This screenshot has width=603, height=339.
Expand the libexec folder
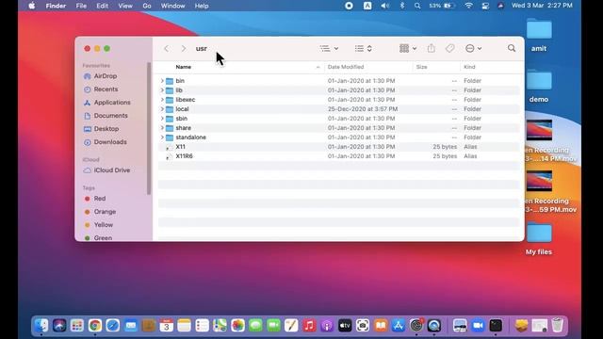(162, 100)
